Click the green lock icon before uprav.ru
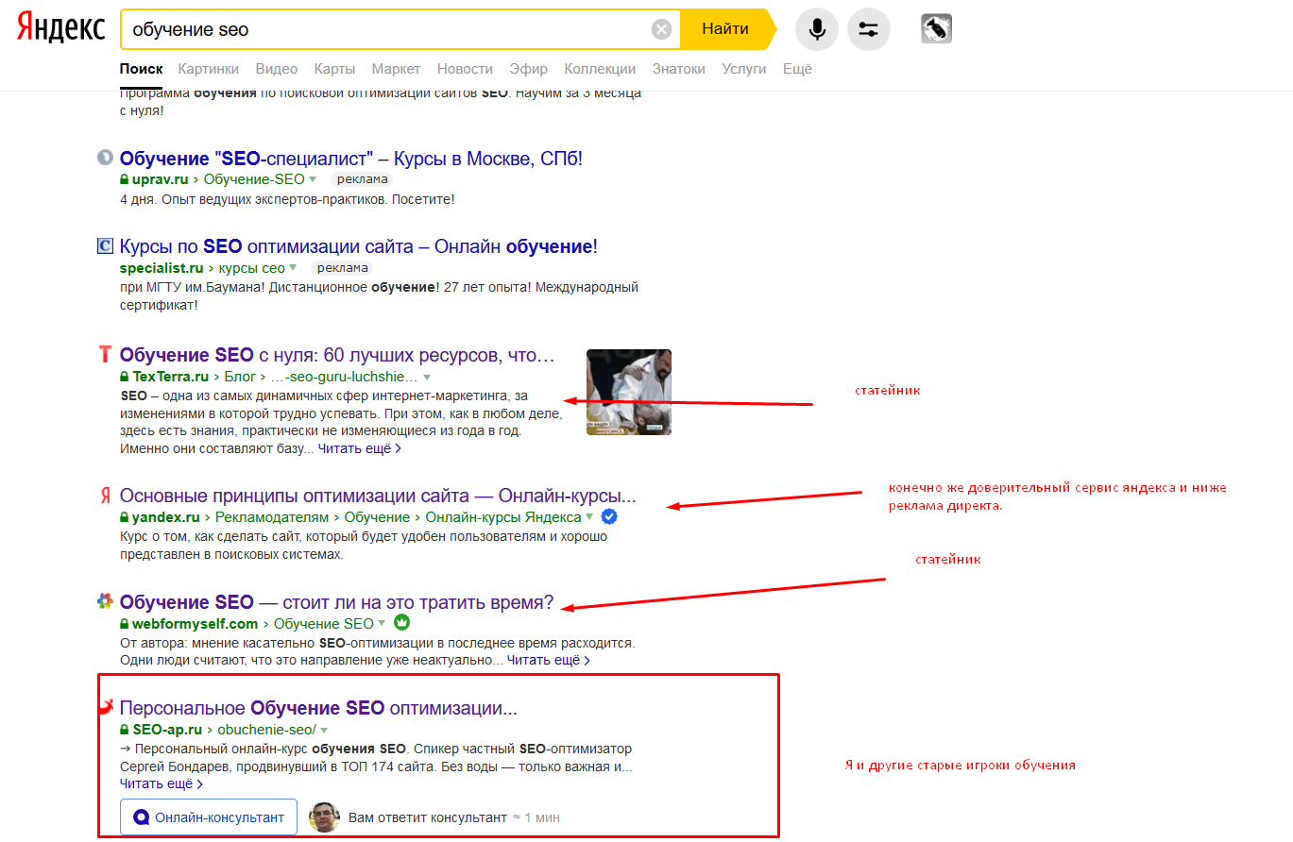 [125, 179]
